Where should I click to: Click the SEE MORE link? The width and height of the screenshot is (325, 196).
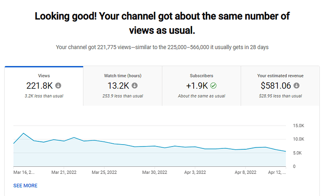25,186
